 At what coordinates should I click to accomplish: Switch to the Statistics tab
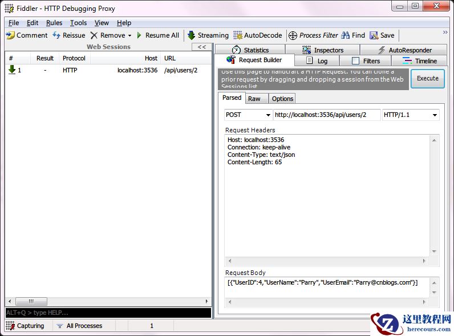(x=250, y=50)
